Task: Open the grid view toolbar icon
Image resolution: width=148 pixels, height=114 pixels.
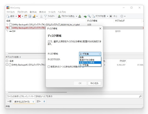Action: pyautogui.click(x=30, y=16)
